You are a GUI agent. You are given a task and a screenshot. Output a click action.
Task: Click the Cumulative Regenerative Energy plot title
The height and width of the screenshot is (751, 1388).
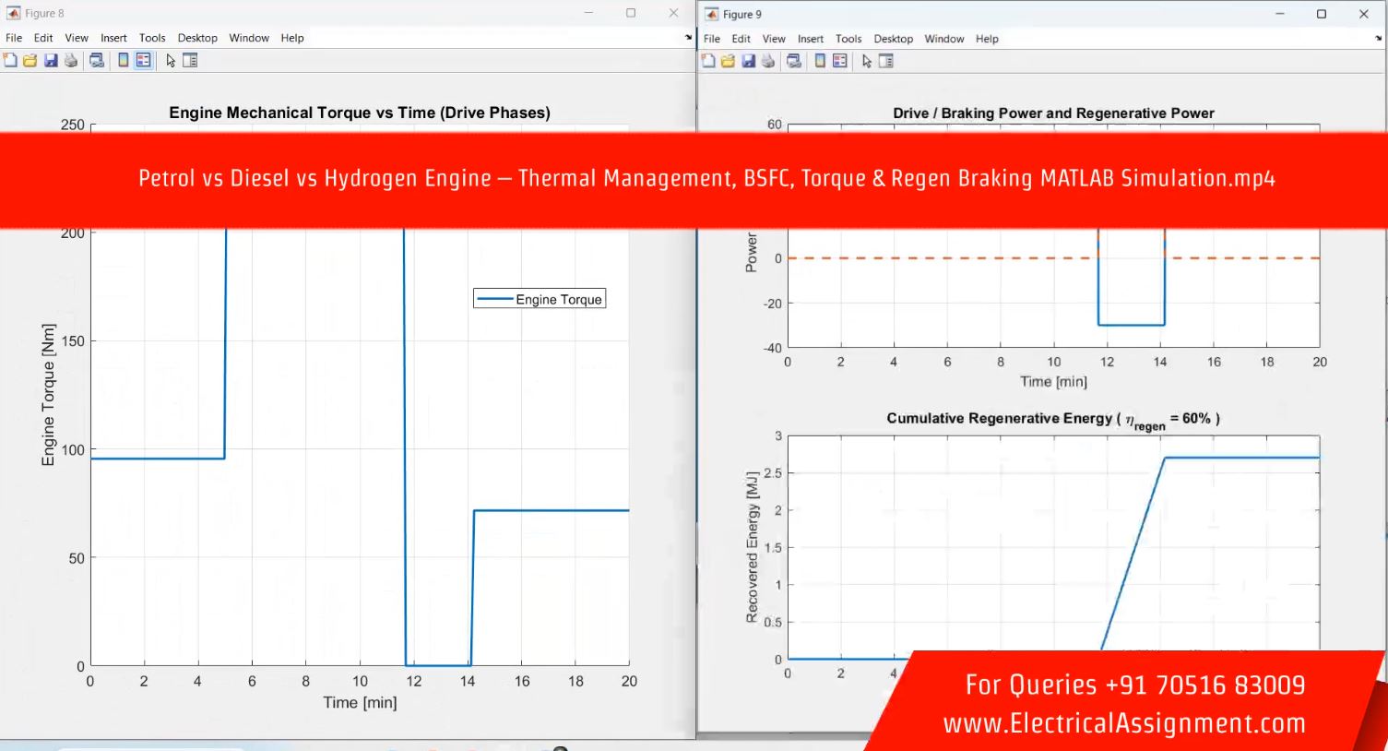[x=1052, y=419]
